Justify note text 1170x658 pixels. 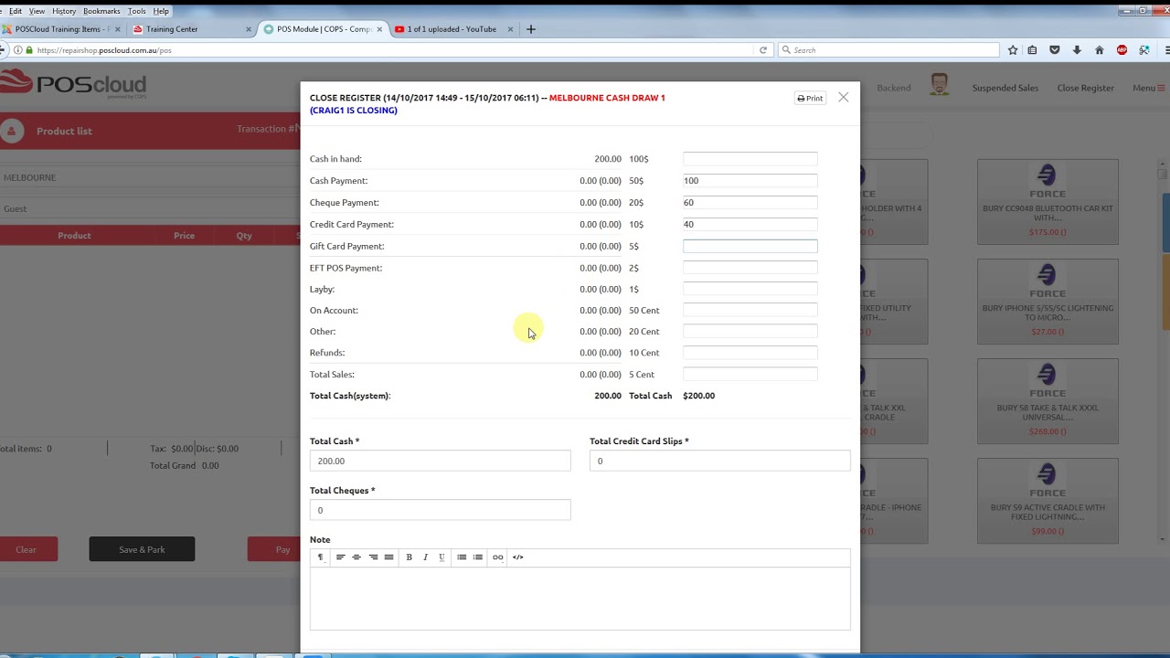388,557
